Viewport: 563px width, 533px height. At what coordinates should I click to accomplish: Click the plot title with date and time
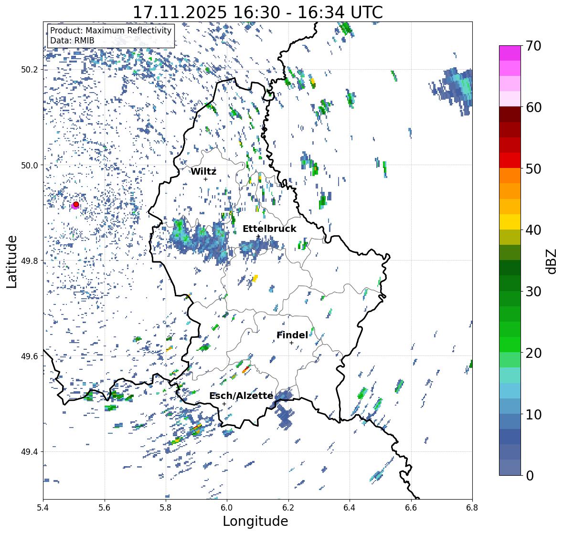tap(258, 12)
